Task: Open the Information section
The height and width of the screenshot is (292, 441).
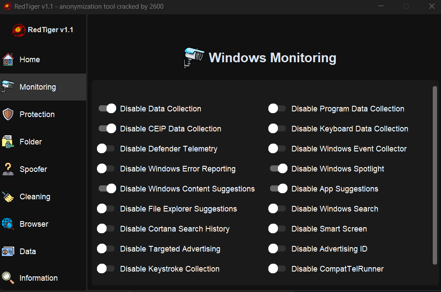Action: pos(43,278)
